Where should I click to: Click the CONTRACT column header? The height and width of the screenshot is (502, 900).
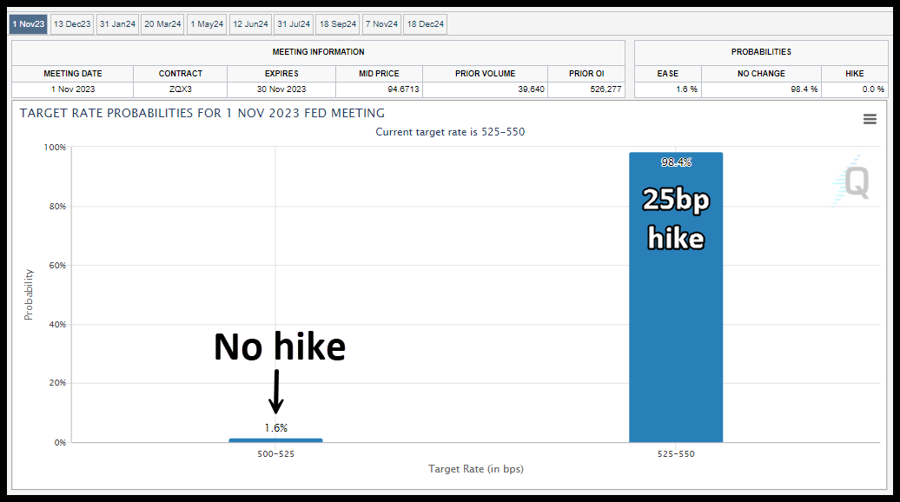(180, 74)
